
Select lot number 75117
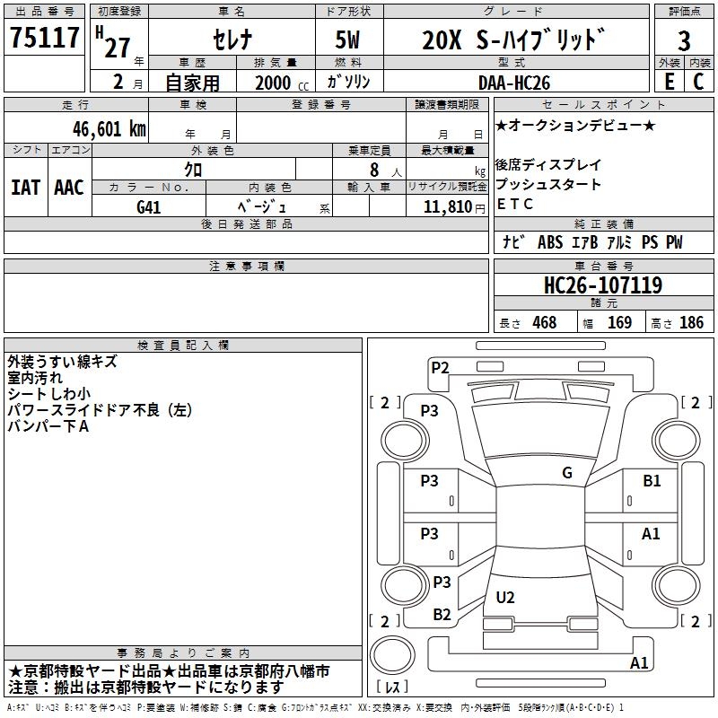pos(44,37)
